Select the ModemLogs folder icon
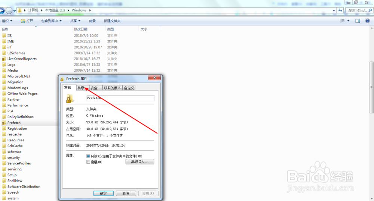Screen dimensions: 374x201 [x=4, y=88]
